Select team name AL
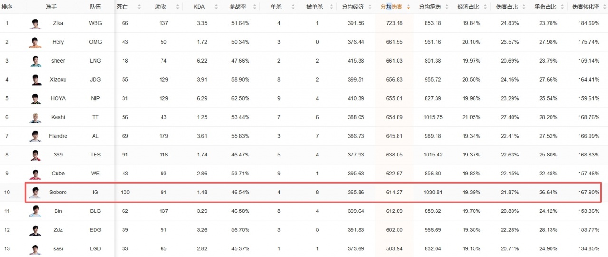This screenshot has height=257, width=608. [95, 136]
